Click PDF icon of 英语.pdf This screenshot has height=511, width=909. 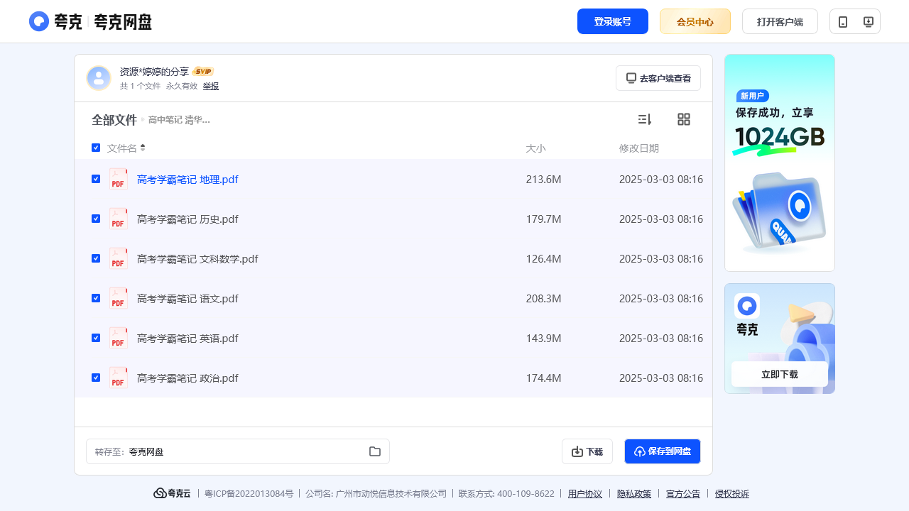tap(119, 338)
